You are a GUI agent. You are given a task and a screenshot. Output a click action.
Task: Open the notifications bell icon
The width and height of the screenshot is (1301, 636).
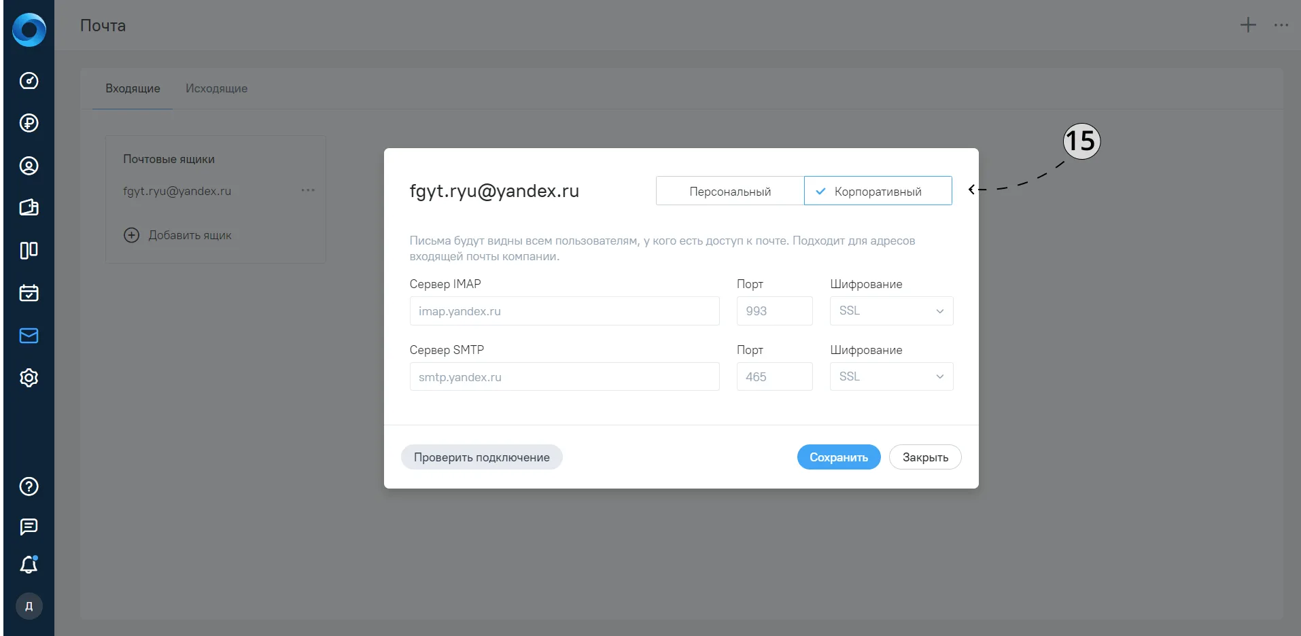point(29,565)
